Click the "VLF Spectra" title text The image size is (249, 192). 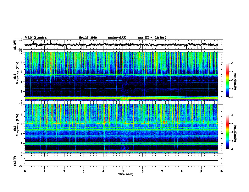point(36,38)
